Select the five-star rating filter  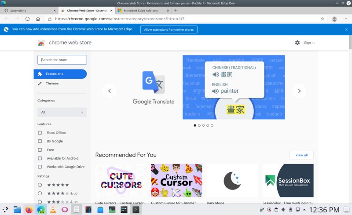point(40,185)
